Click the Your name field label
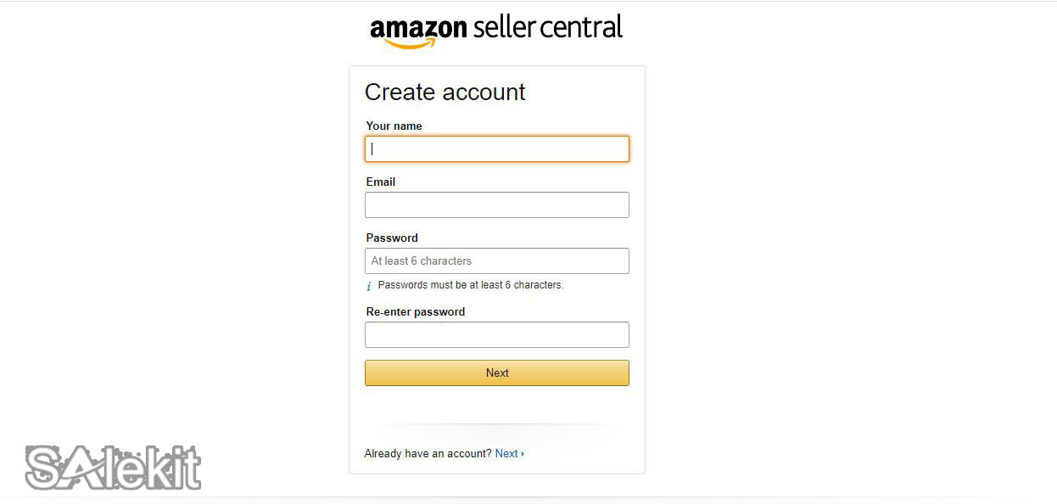This screenshot has width=1057, height=504. (394, 126)
